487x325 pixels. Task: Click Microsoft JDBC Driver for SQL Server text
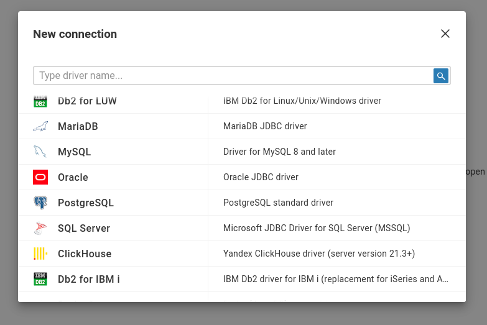click(x=317, y=228)
